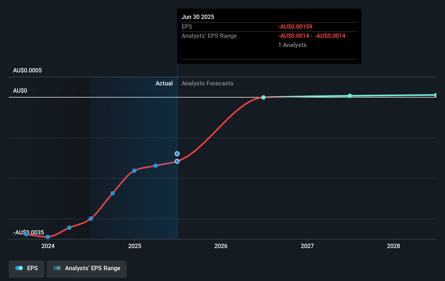Click the red EPS value -AU$0.00159 in tooltip

(x=295, y=26)
